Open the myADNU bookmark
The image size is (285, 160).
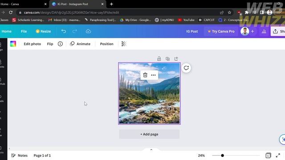pos(164,20)
